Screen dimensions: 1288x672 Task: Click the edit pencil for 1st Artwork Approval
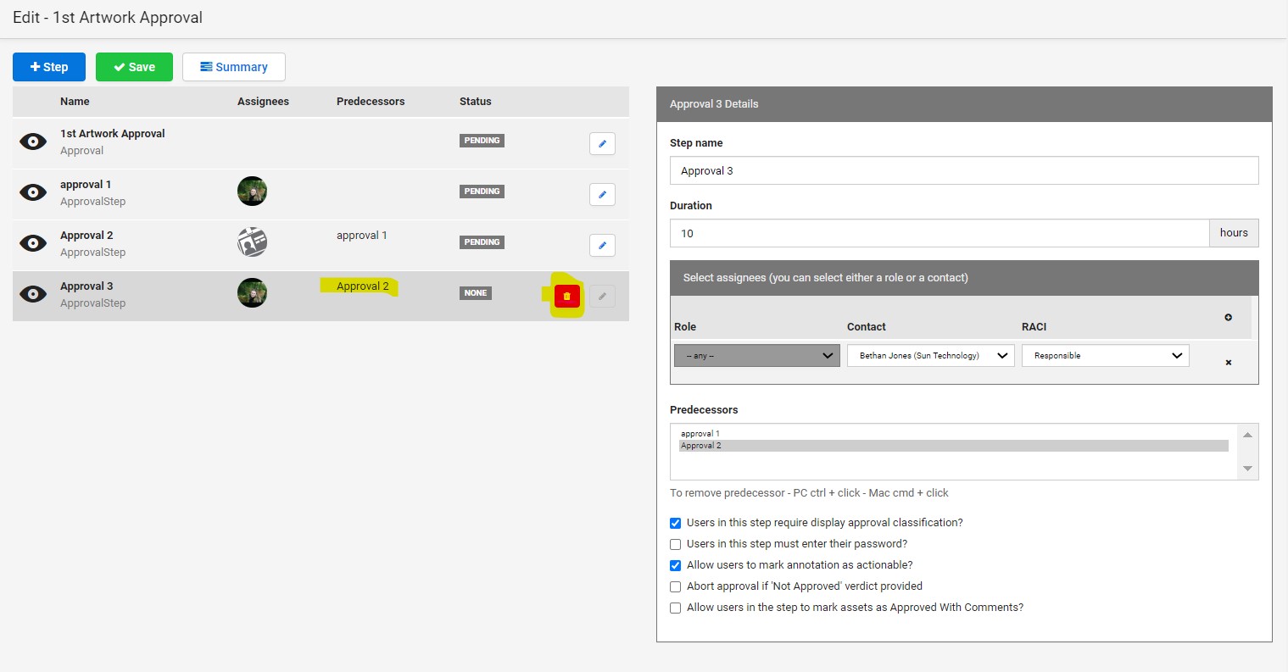[x=602, y=144]
